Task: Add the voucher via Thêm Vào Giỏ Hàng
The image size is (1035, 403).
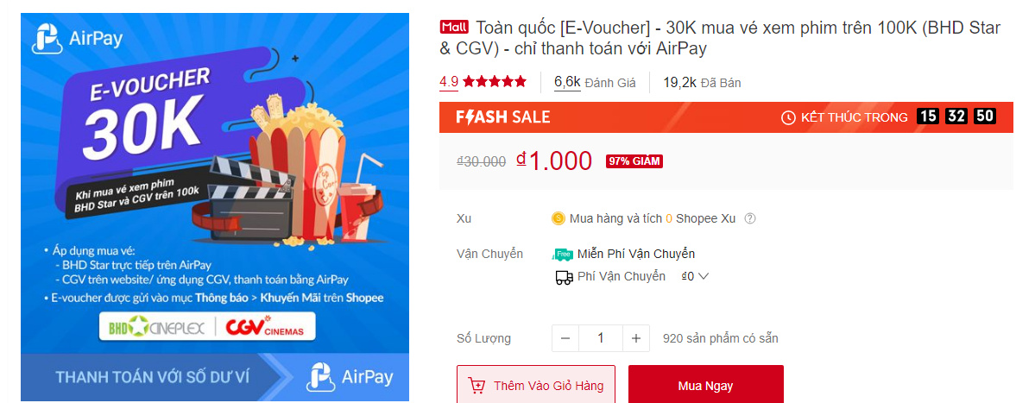Action: coord(536,386)
